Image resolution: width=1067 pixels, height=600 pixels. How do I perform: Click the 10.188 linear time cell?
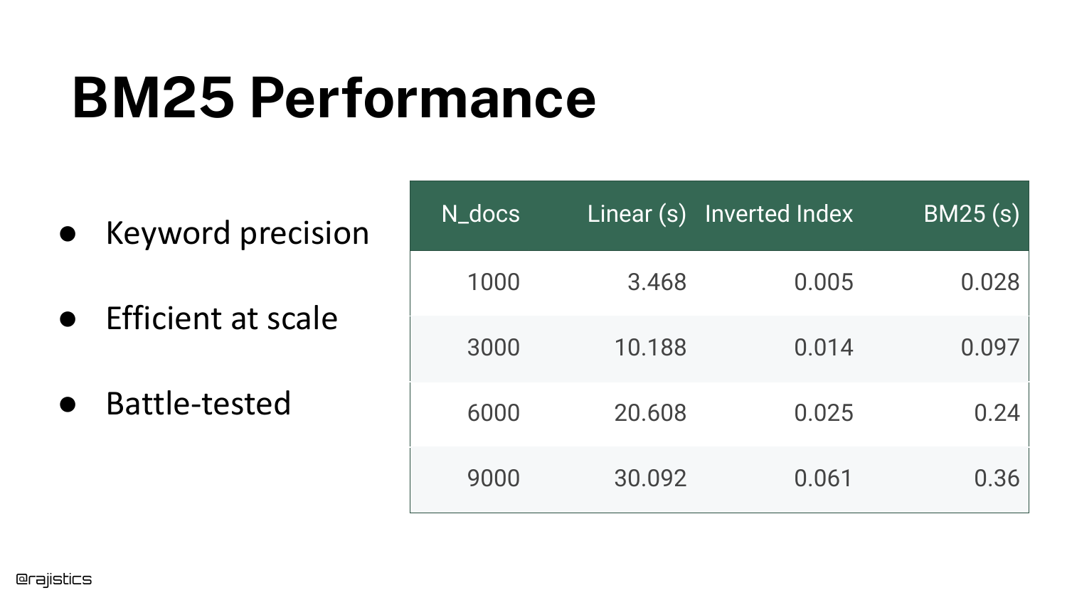tap(649, 348)
